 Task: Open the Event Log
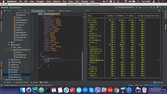pyautogui.click(x=158, y=83)
